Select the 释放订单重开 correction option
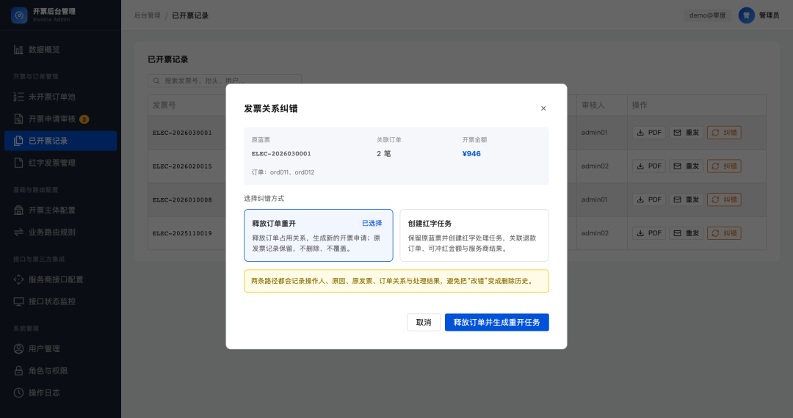 318,235
